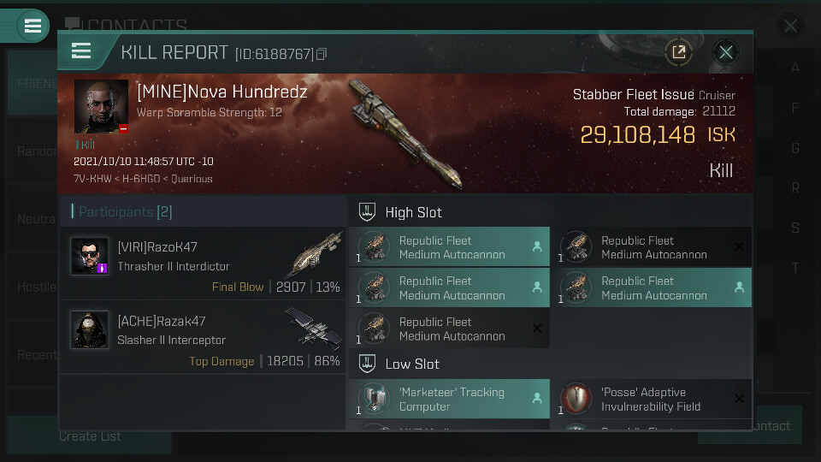Screen dimensions: 821x462
Task: Open Nova Hundredz pilot portrait
Action: pyautogui.click(x=101, y=107)
